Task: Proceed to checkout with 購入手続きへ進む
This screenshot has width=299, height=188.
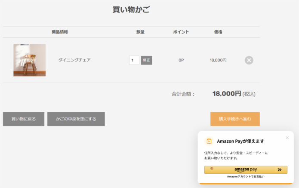Action: (x=235, y=119)
